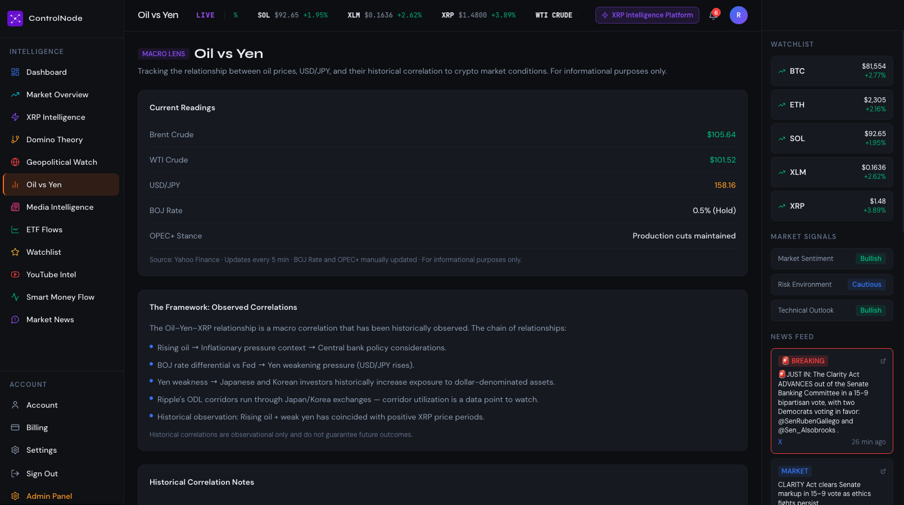This screenshot has width=904, height=505.
Task: Click the Geopolitical Watch globe icon
Action: click(15, 162)
